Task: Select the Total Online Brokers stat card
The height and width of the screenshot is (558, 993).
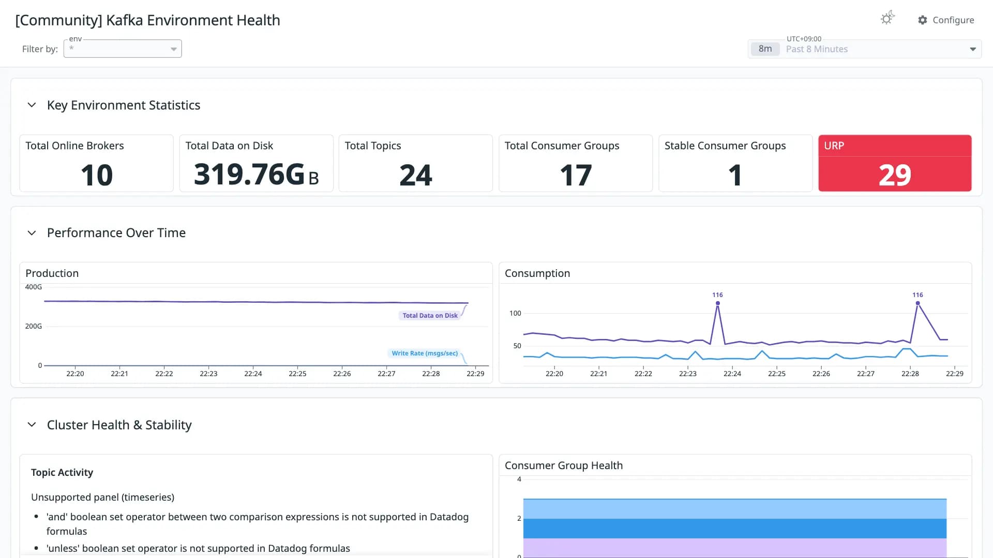Action: 97,163
